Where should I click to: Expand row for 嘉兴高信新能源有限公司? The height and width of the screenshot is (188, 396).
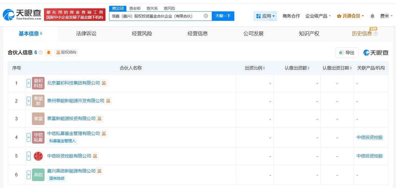29,175
